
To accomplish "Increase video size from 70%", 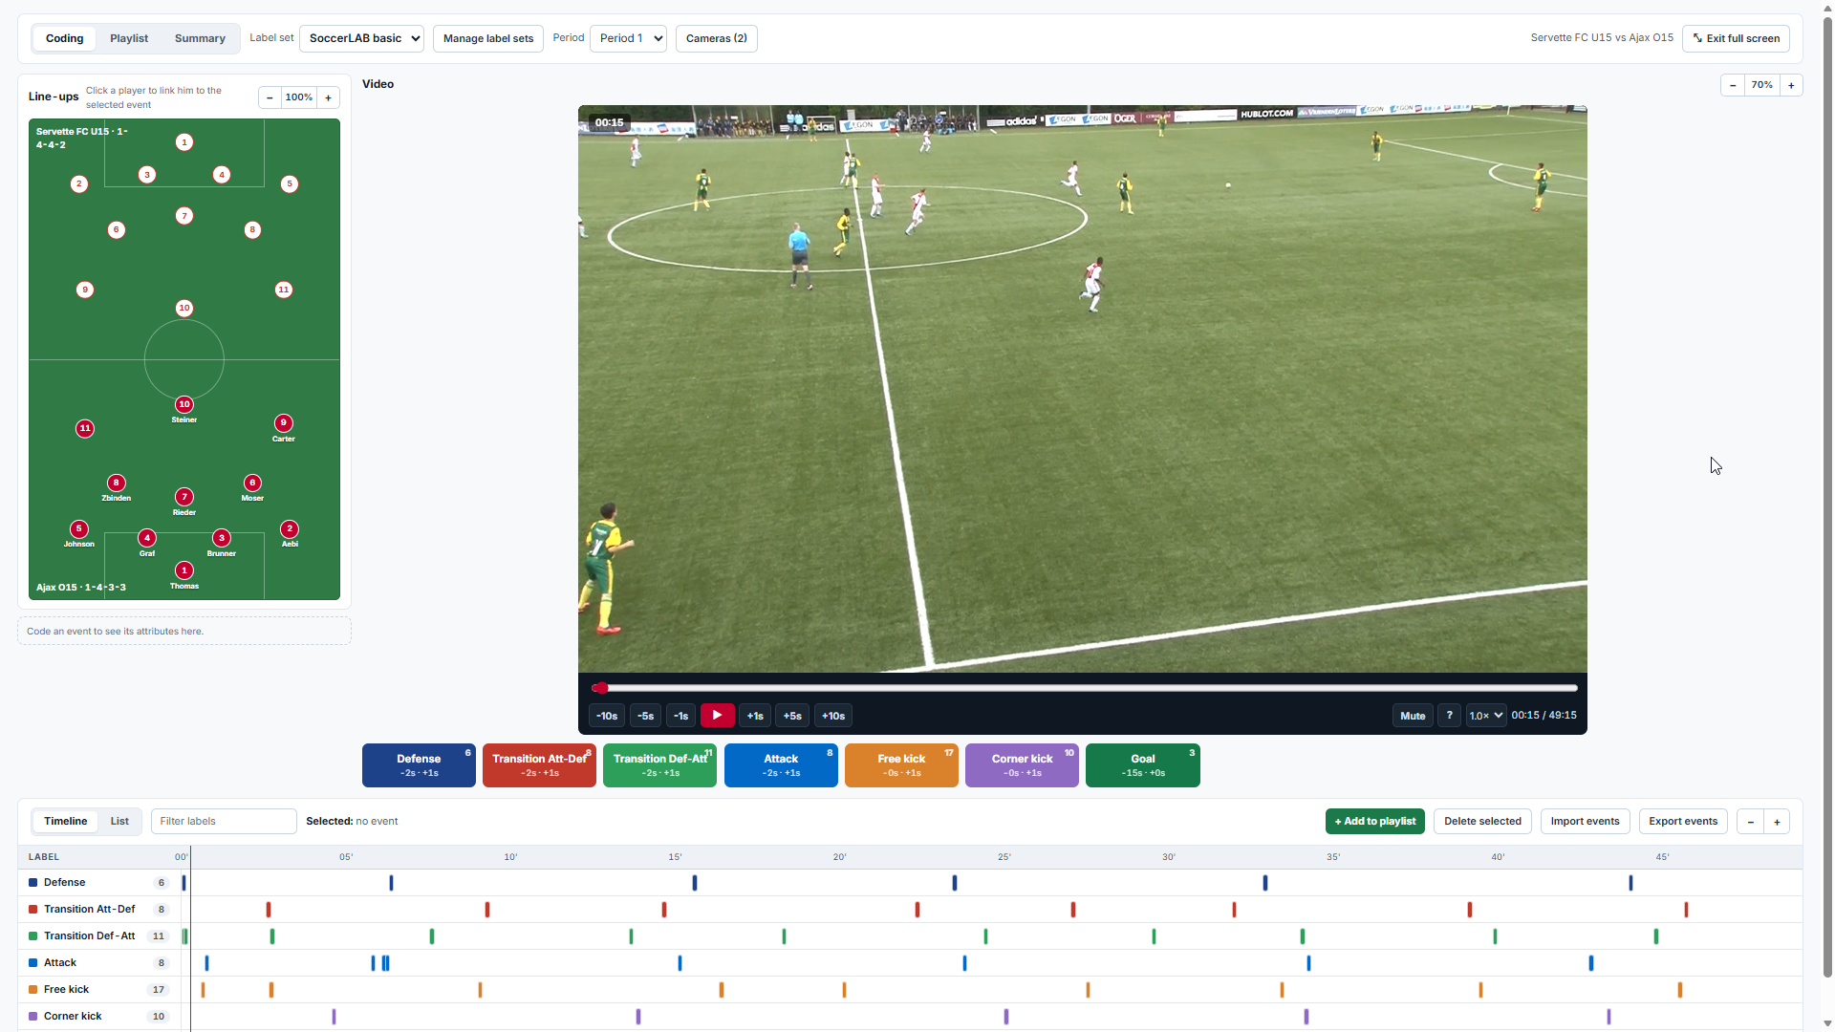I will tap(1791, 85).
